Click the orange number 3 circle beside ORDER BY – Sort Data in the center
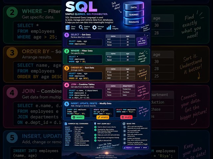 click(67, 68)
